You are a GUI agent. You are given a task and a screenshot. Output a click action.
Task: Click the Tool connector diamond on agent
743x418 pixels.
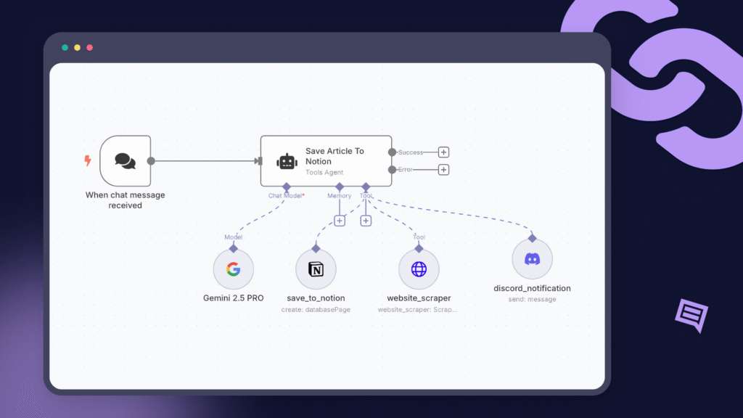(x=366, y=187)
